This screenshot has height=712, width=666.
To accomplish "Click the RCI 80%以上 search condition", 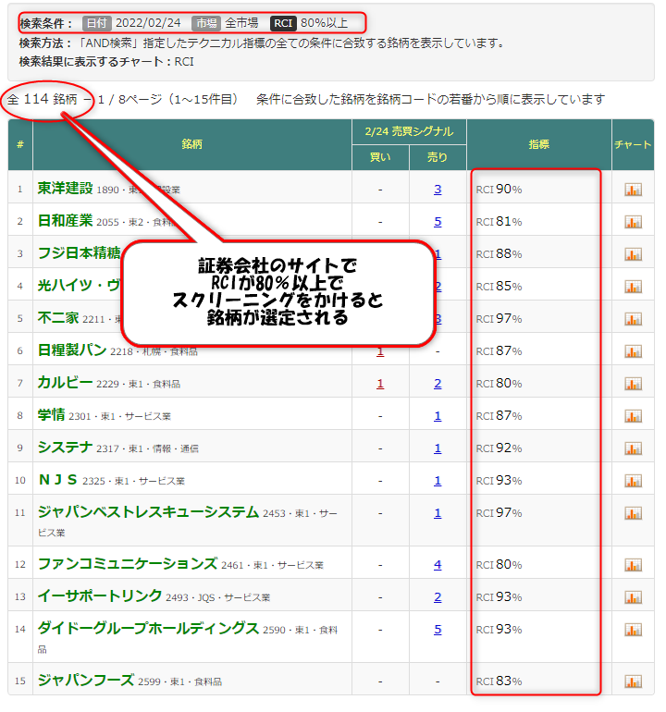I will [x=309, y=23].
